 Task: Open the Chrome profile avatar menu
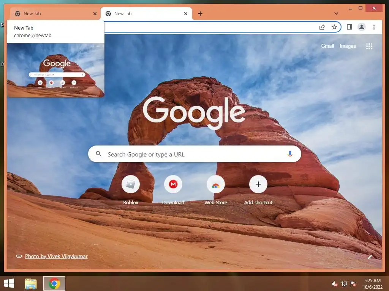click(362, 27)
